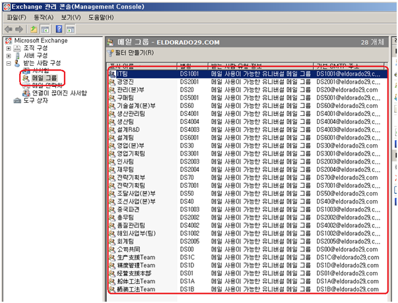Select the 조달사업(본)부 group row
The width and height of the screenshot is (398, 303).
pyautogui.click(x=248, y=194)
